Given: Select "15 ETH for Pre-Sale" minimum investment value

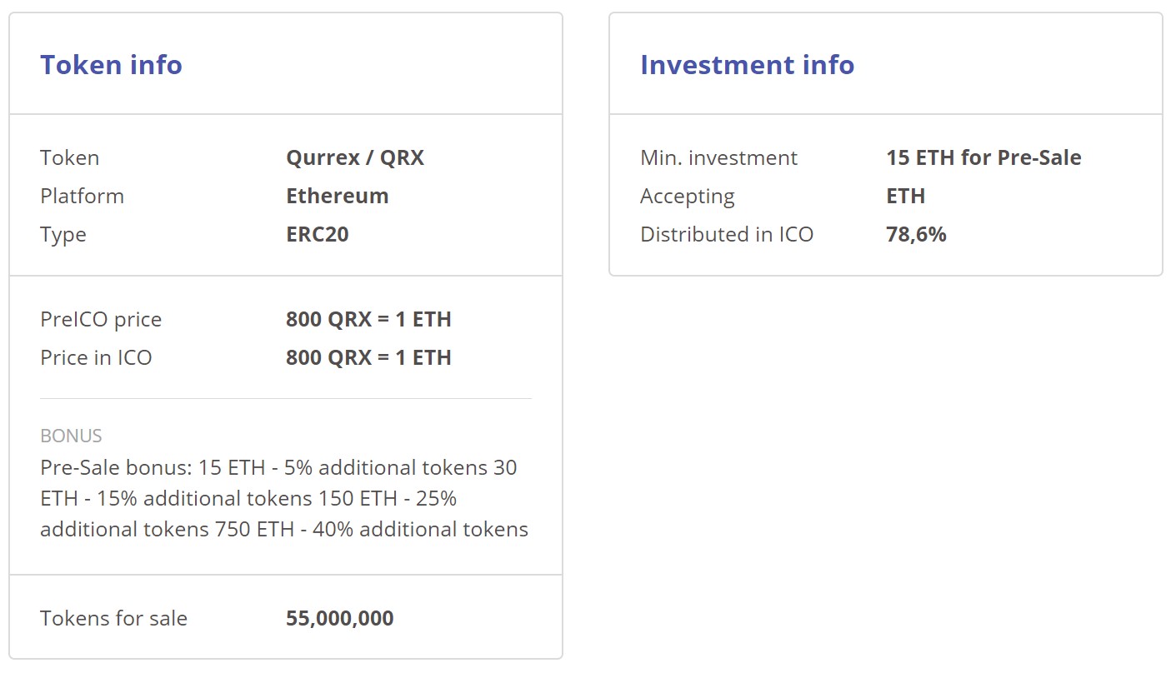Looking at the screenshot, I should (983, 157).
